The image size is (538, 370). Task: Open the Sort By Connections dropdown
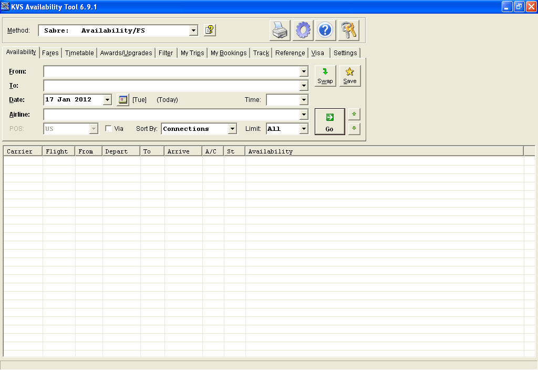coord(232,129)
